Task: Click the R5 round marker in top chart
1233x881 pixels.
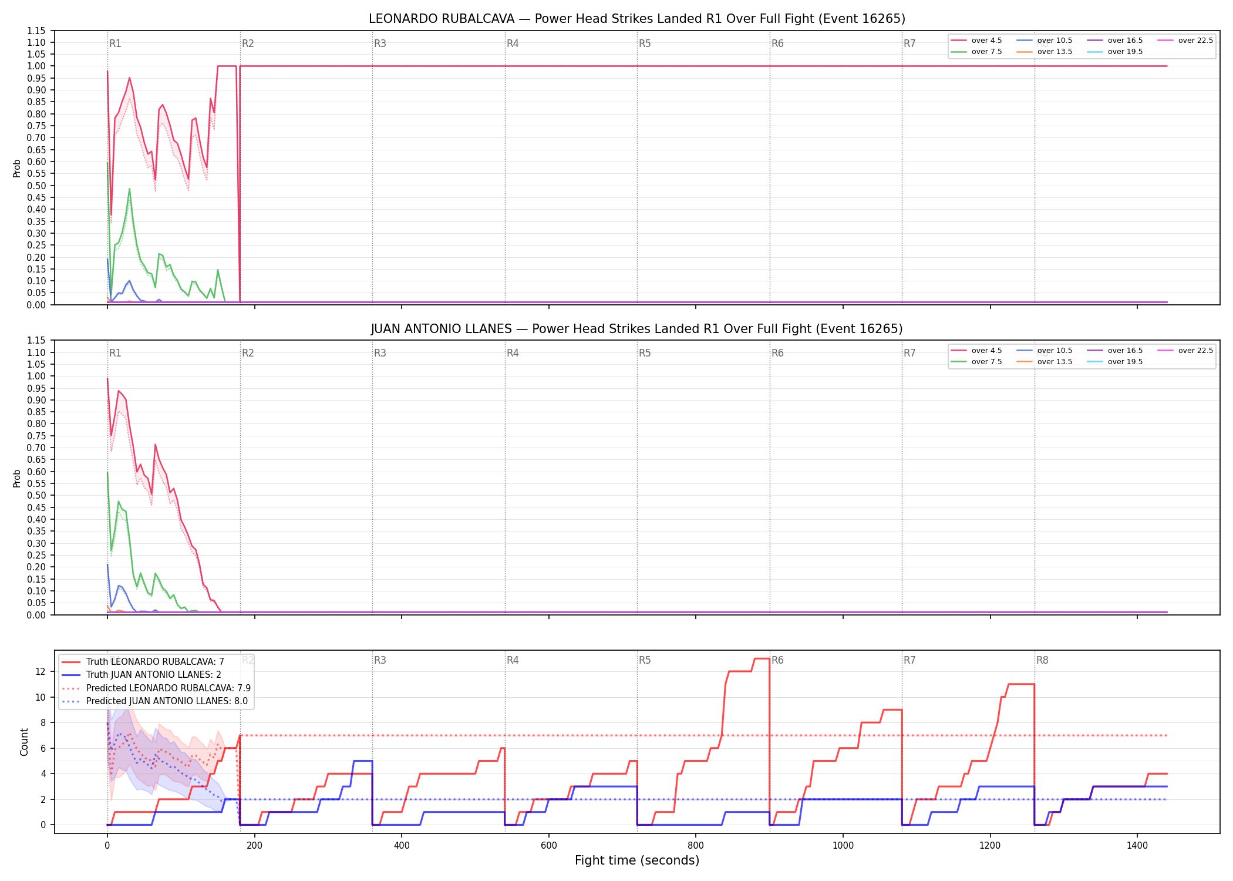Action: [645, 43]
